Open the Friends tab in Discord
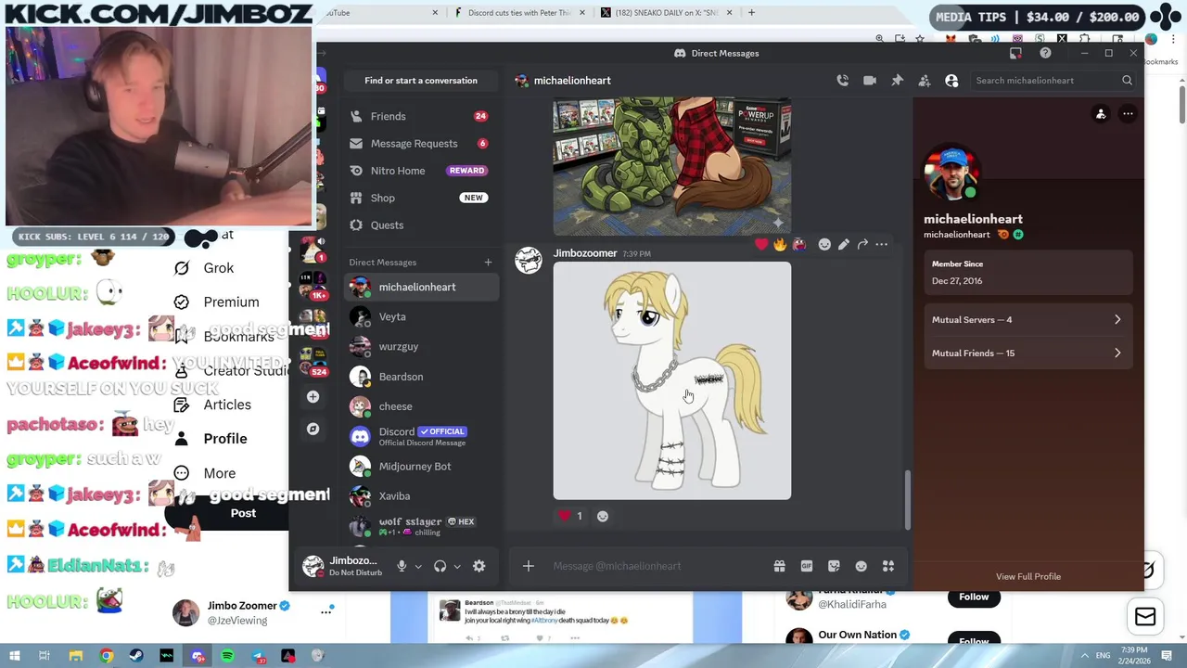 pyautogui.click(x=420, y=116)
